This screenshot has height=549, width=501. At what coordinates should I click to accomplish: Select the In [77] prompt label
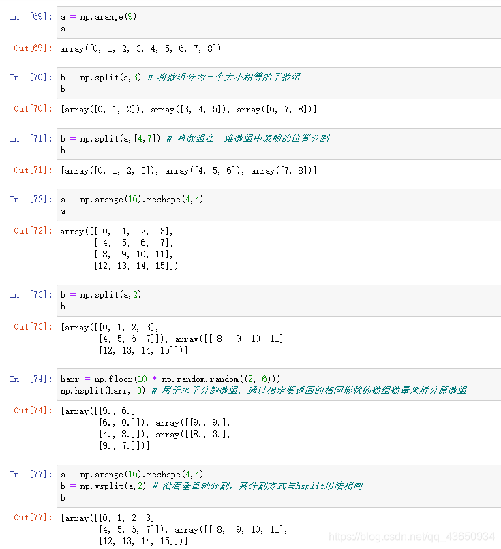[x=31, y=475]
